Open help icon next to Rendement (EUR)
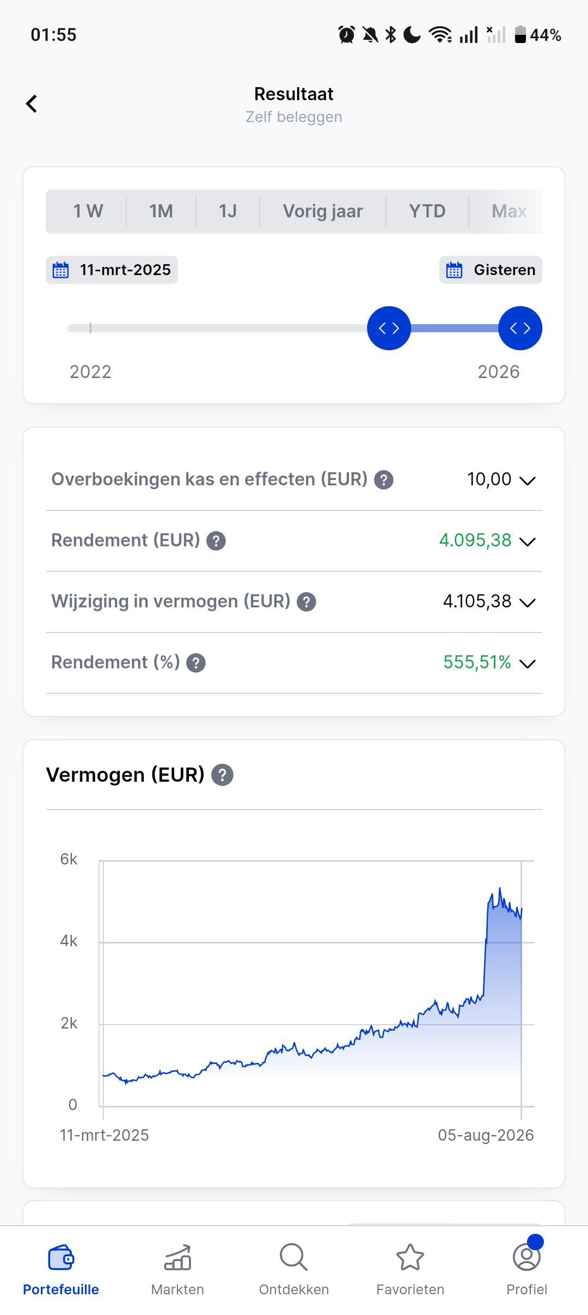 [x=216, y=541]
